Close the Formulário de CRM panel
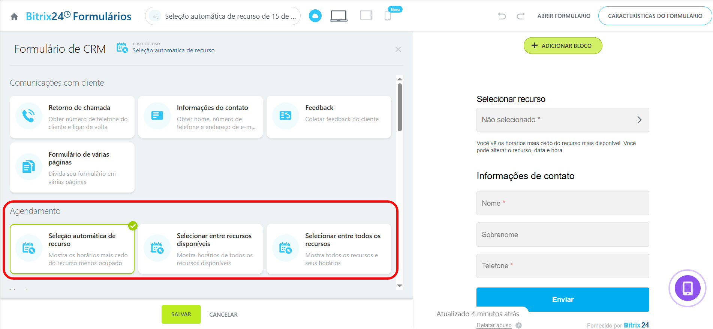713x329 pixels. [398, 49]
